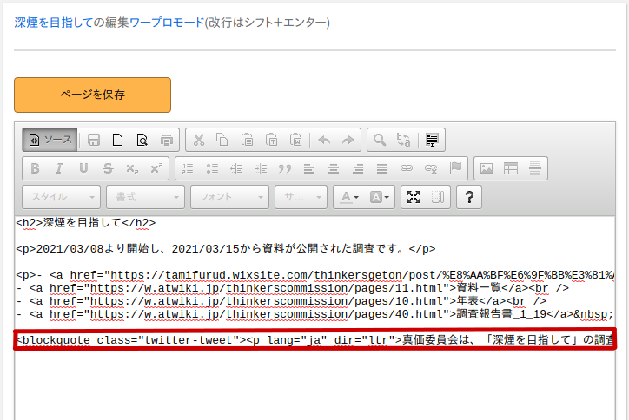Click the Copy icon
Screen dimensions: 629x420
pyautogui.click(x=222, y=140)
